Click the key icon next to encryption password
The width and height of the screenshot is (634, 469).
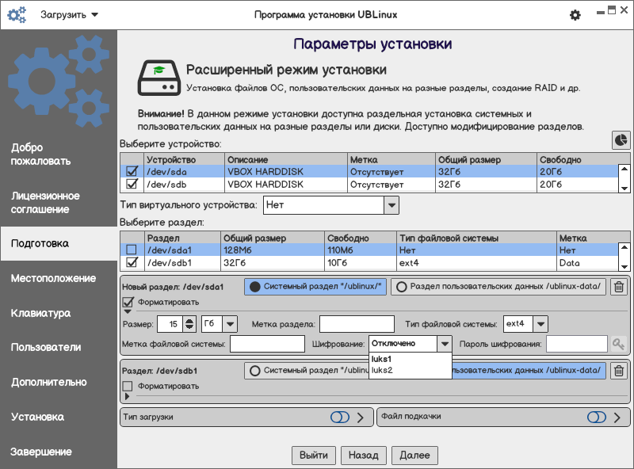click(x=618, y=344)
